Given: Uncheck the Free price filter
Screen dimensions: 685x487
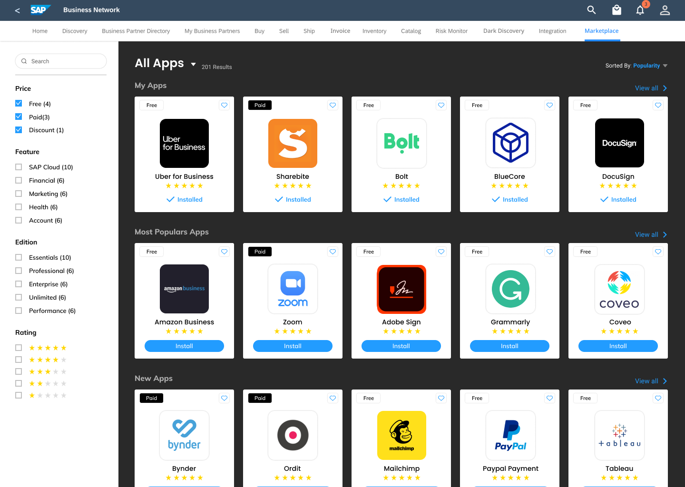Looking at the screenshot, I should [19, 103].
